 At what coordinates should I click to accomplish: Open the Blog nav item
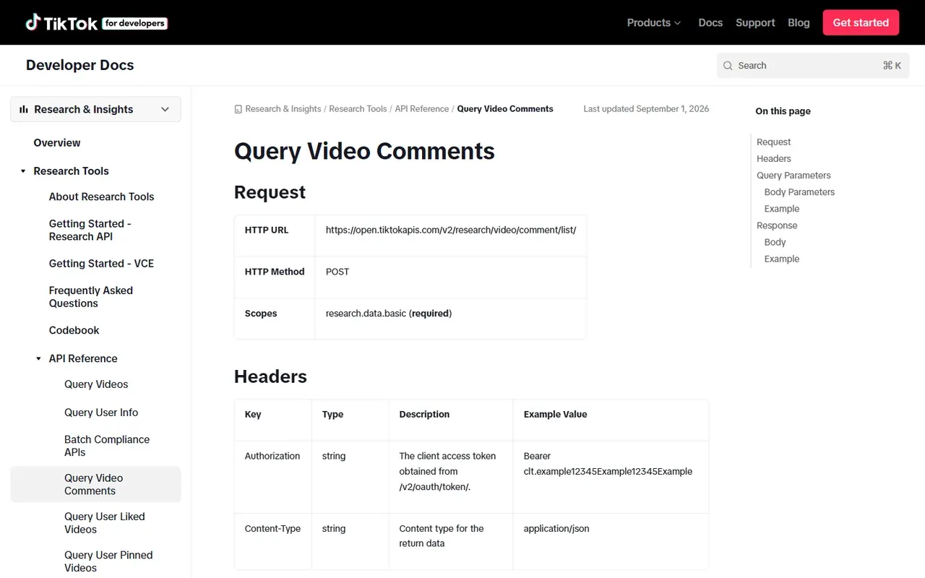pyautogui.click(x=799, y=22)
